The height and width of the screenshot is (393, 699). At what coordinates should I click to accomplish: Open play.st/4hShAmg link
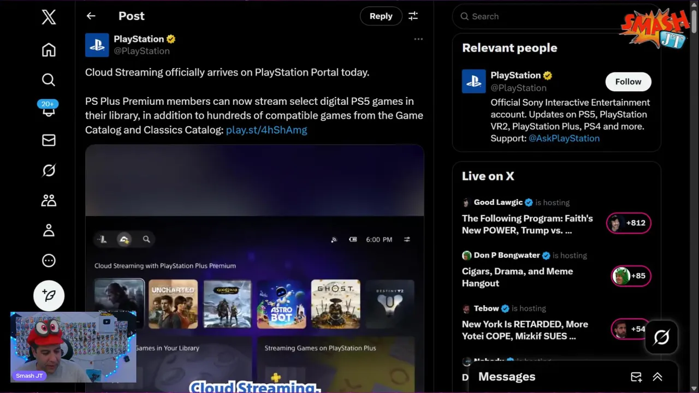(266, 130)
